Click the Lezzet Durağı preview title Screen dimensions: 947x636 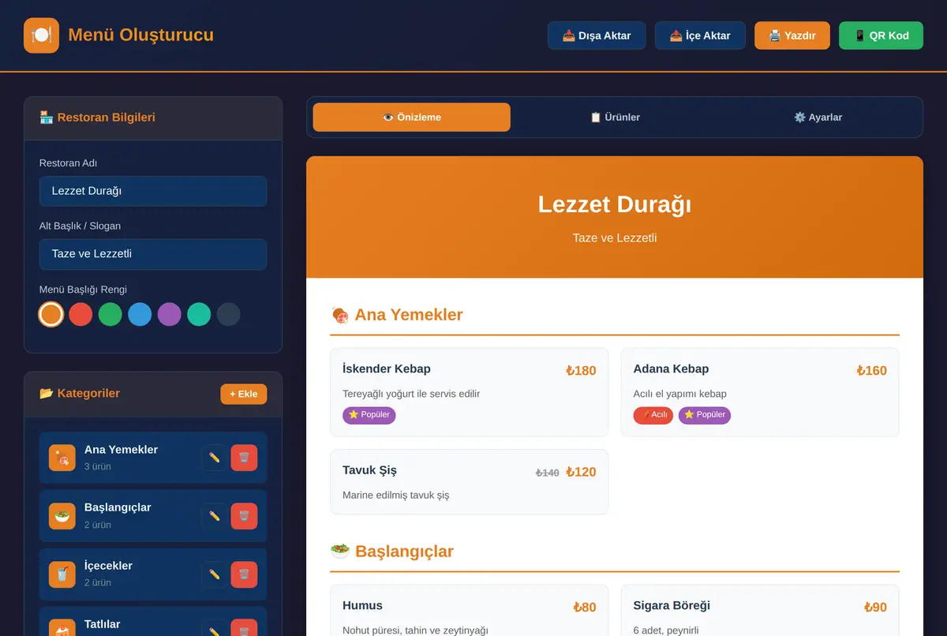click(x=615, y=204)
